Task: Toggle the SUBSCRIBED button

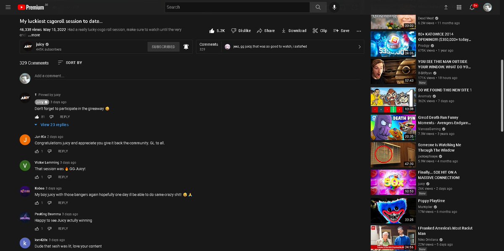Action: 163,47
